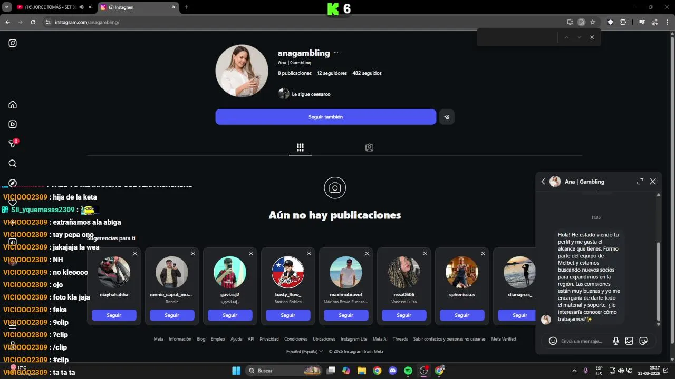Expand Ana Gambling chat window
The height and width of the screenshot is (379, 675).
tap(640, 182)
